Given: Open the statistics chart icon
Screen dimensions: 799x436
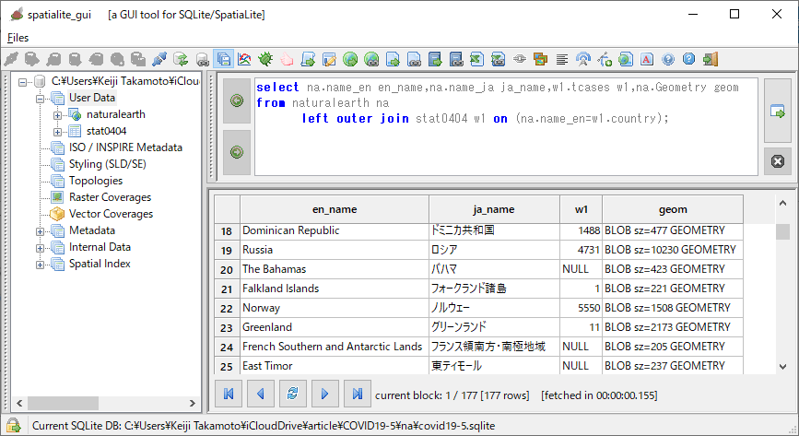Looking at the screenshot, I should pos(244,59).
